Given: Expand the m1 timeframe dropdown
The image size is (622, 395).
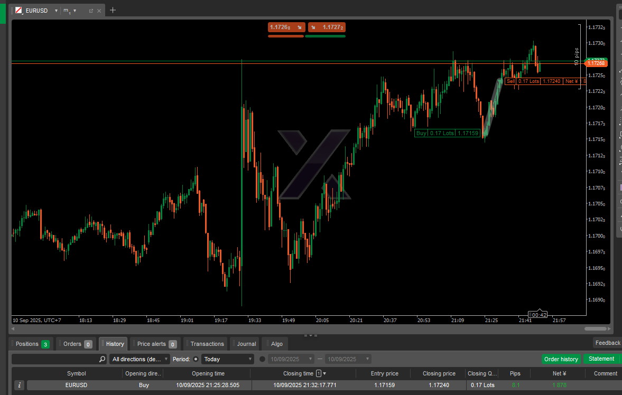Looking at the screenshot, I should (75, 11).
